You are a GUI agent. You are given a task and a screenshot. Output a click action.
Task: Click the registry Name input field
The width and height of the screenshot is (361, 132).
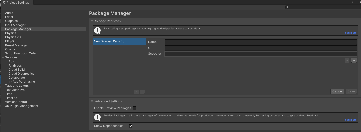tap(261, 42)
